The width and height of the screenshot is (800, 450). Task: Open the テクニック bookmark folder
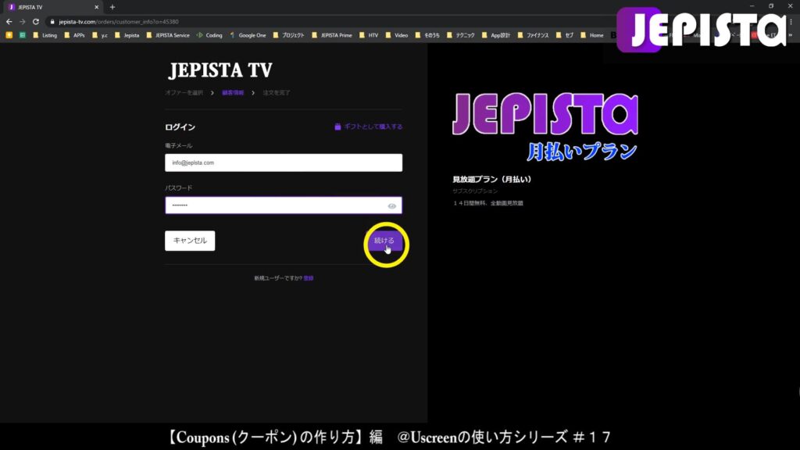(461, 35)
